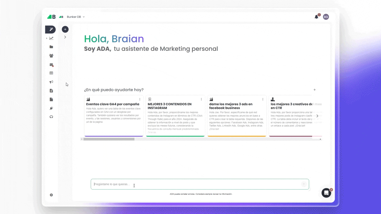Open the headset support section

51,117
